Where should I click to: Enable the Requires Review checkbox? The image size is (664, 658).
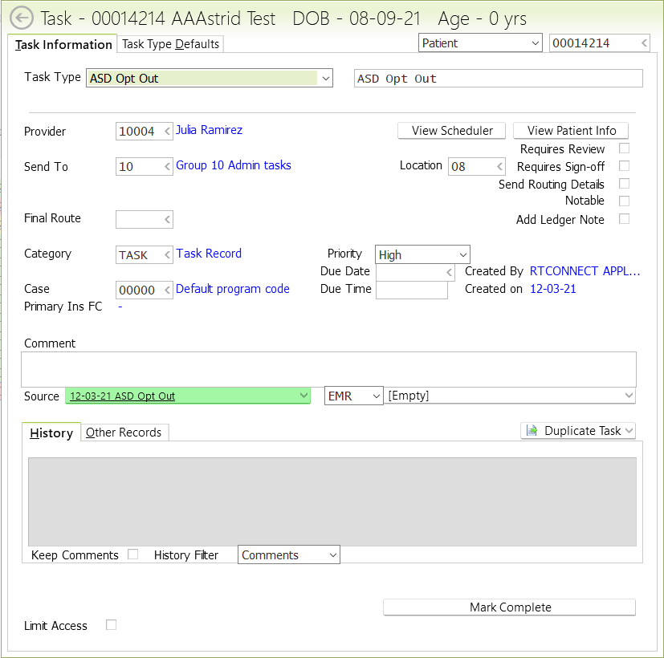point(624,148)
